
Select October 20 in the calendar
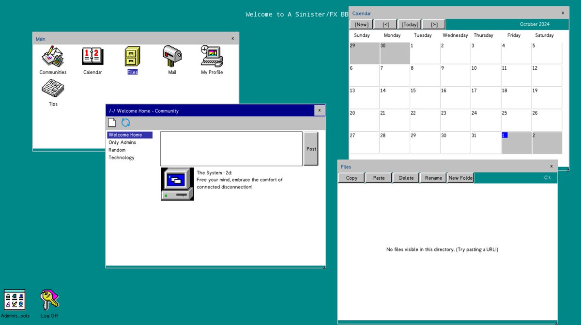tap(364, 120)
